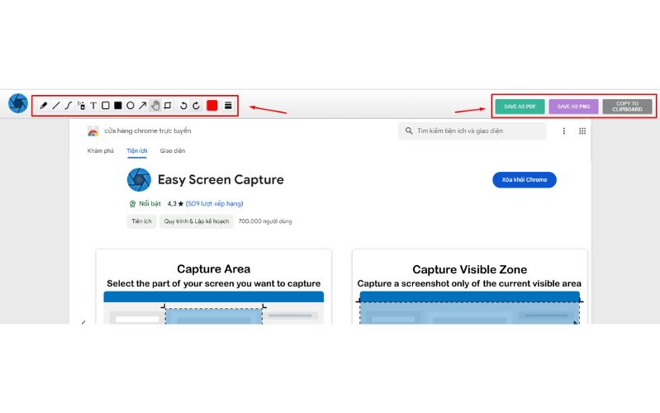Click the Chrome Web Store rainbow logo
The height and width of the screenshot is (413, 660).
click(93, 131)
